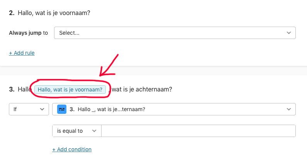Screen dimensions: 307x159
Task: Click question 2 title 'Hallo, wat is je voornaam?'
Action: click(x=54, y=13)
